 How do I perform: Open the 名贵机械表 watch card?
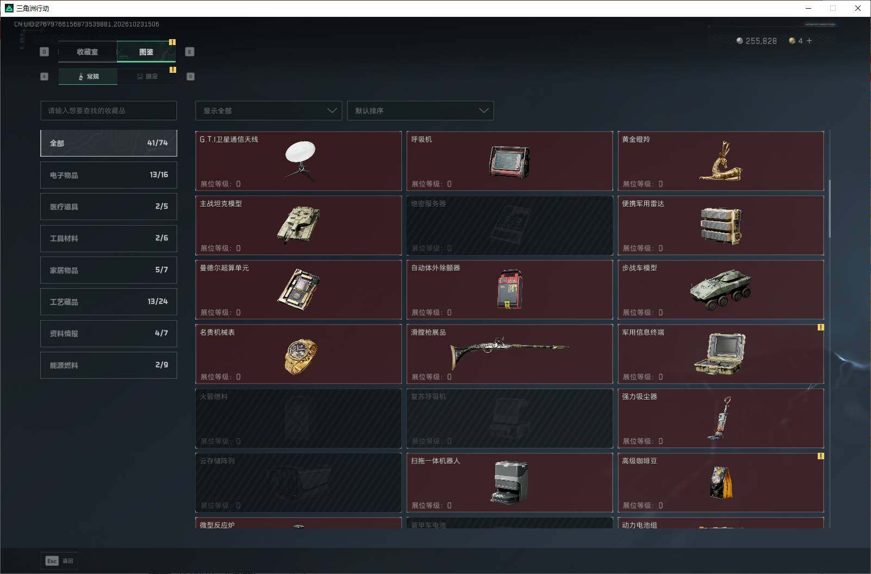298,354
